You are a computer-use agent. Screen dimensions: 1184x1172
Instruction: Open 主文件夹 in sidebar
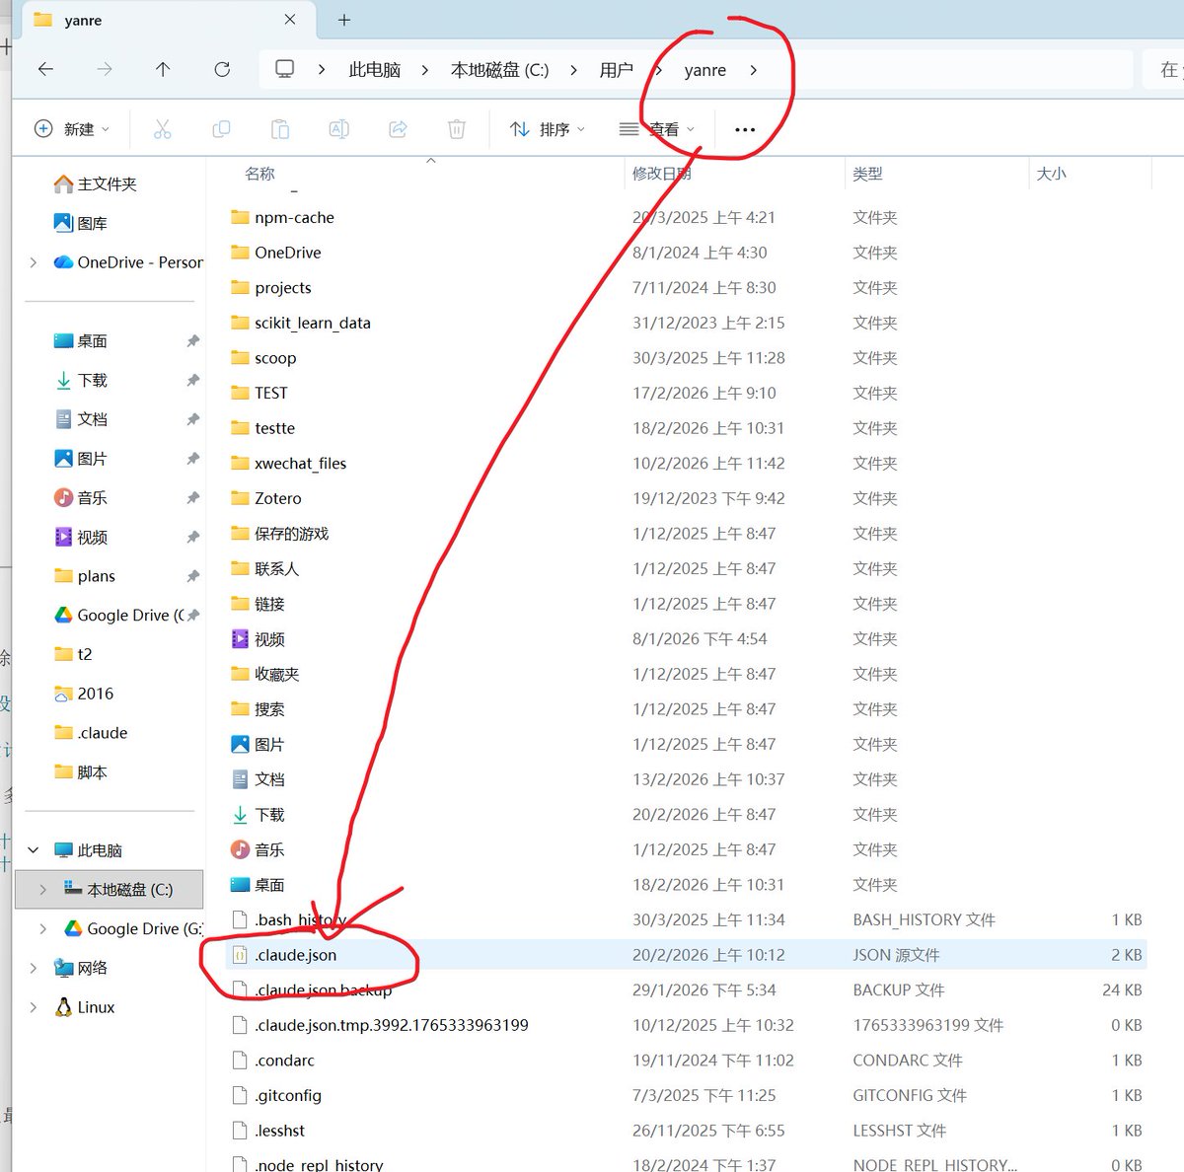(96, 184)
